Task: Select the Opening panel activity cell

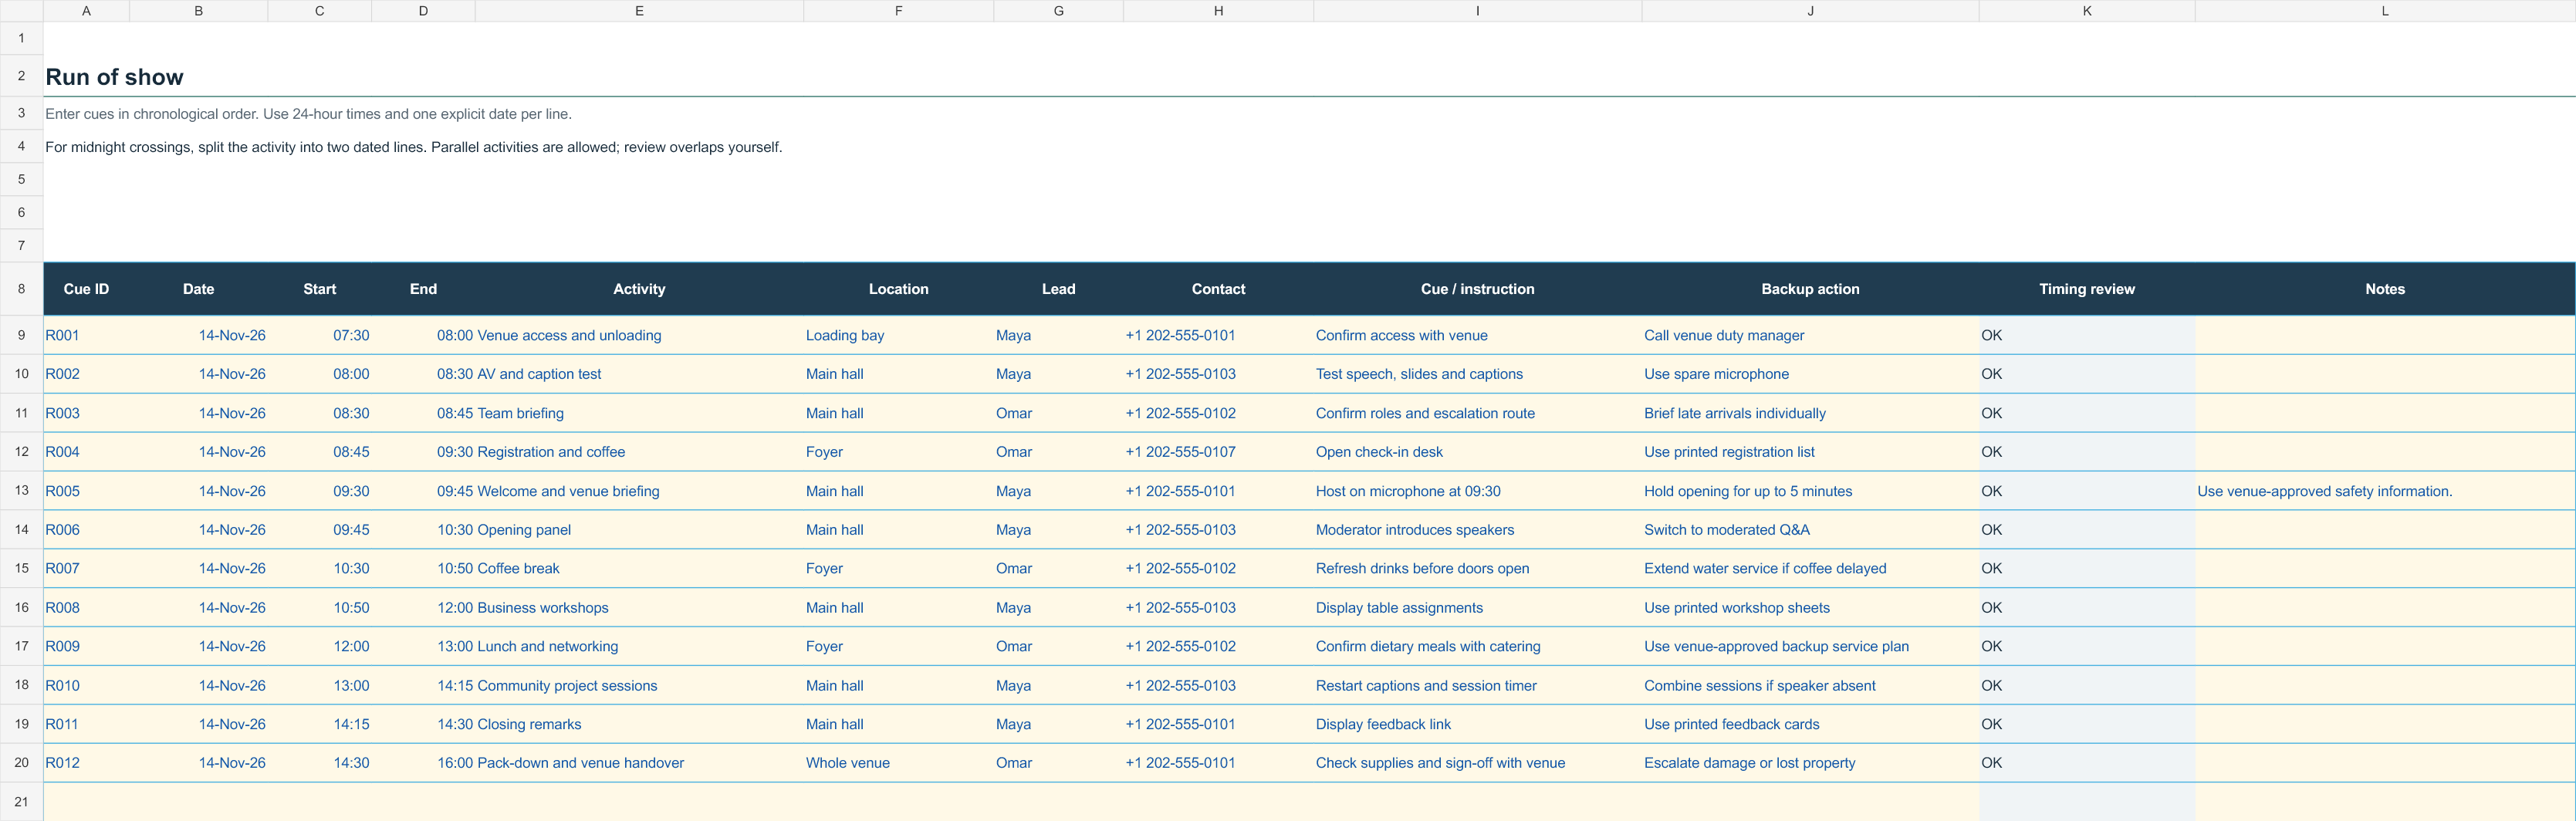Action: 639,530
